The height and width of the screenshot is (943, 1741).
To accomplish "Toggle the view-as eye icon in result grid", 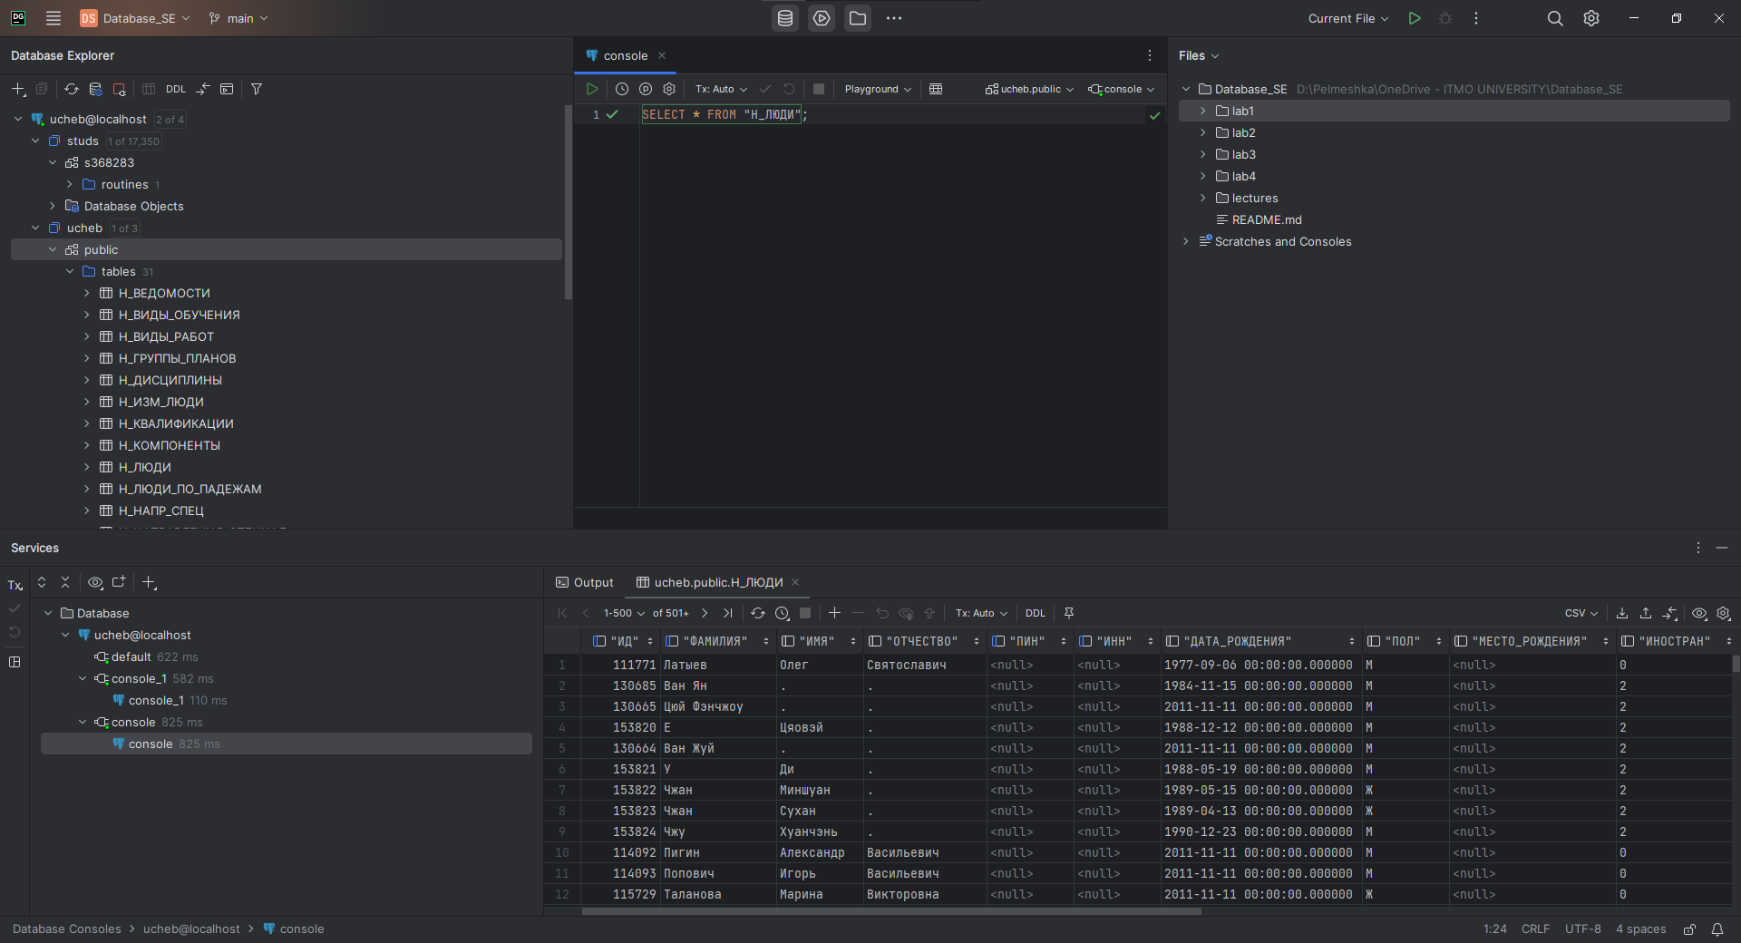I will [x=1699, y=613].
